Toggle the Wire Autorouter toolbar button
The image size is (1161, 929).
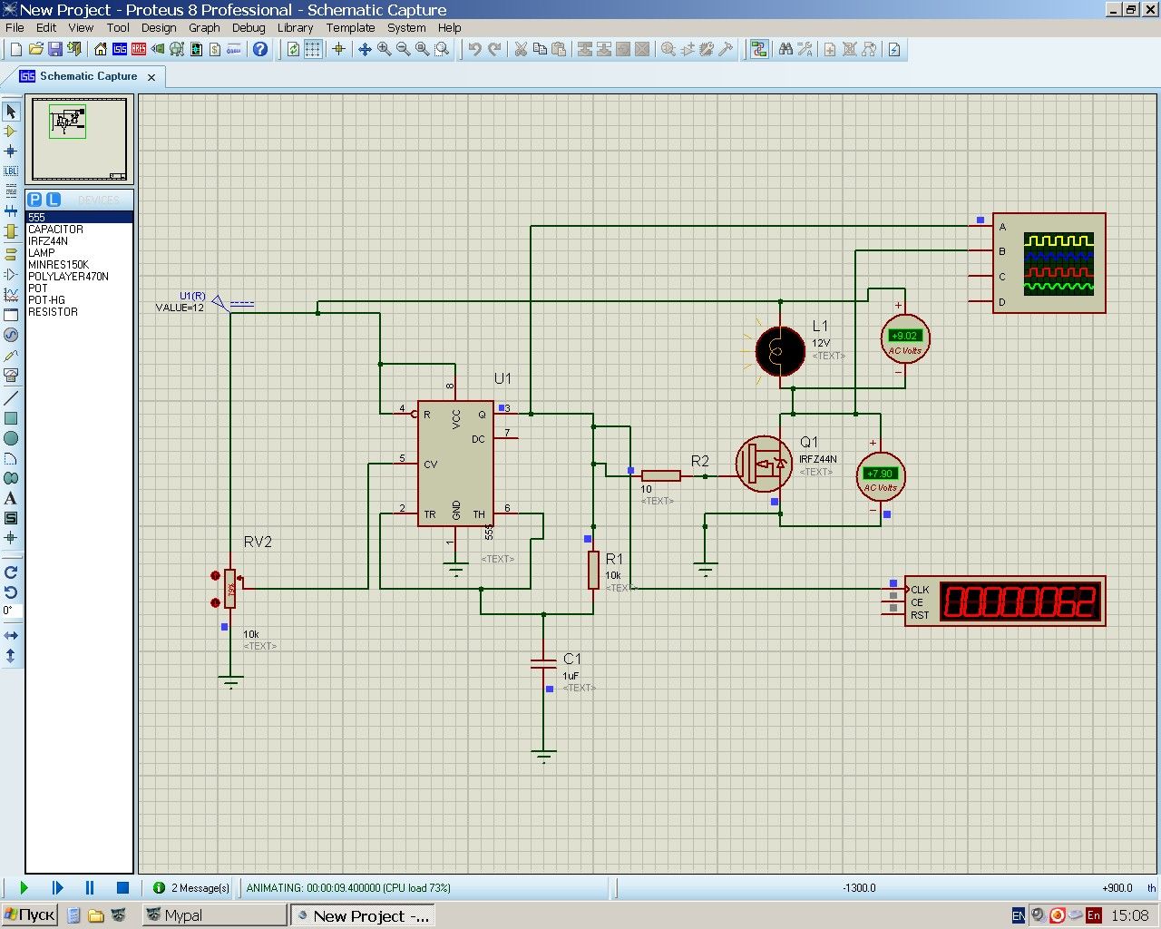(x=759, y=49)
